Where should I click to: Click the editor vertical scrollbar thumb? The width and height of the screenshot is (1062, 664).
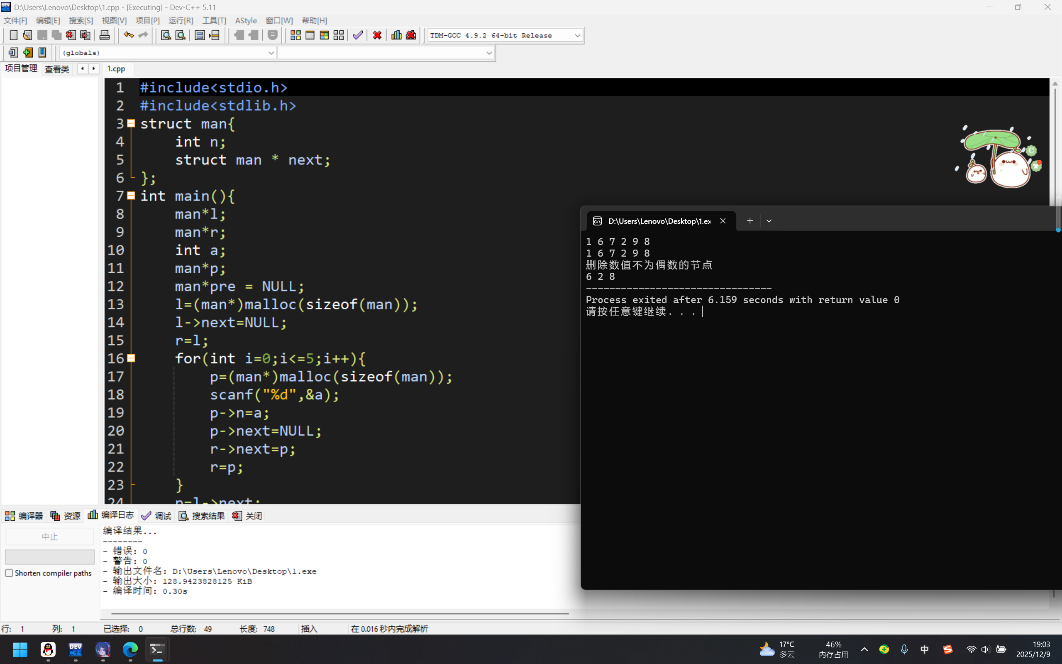1055,145
